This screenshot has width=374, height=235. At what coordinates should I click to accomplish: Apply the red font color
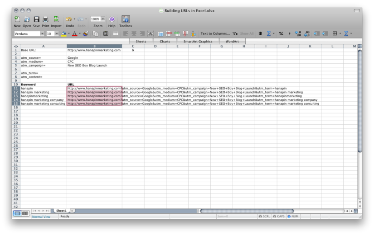tap(75, 34)
